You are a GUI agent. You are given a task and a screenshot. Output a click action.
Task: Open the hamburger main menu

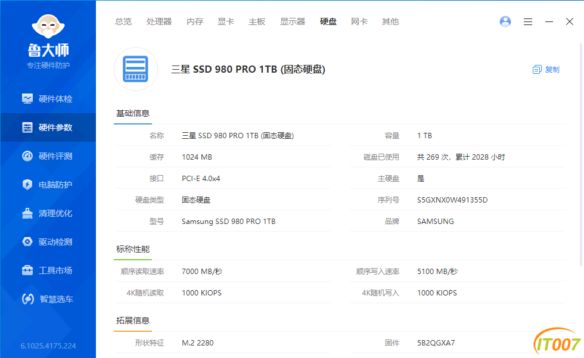[528, 21]
